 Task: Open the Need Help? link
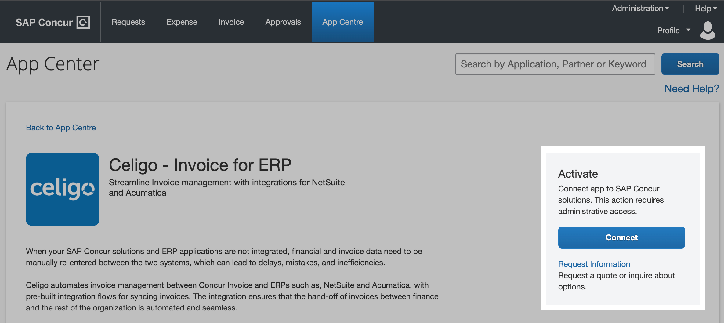692,89
